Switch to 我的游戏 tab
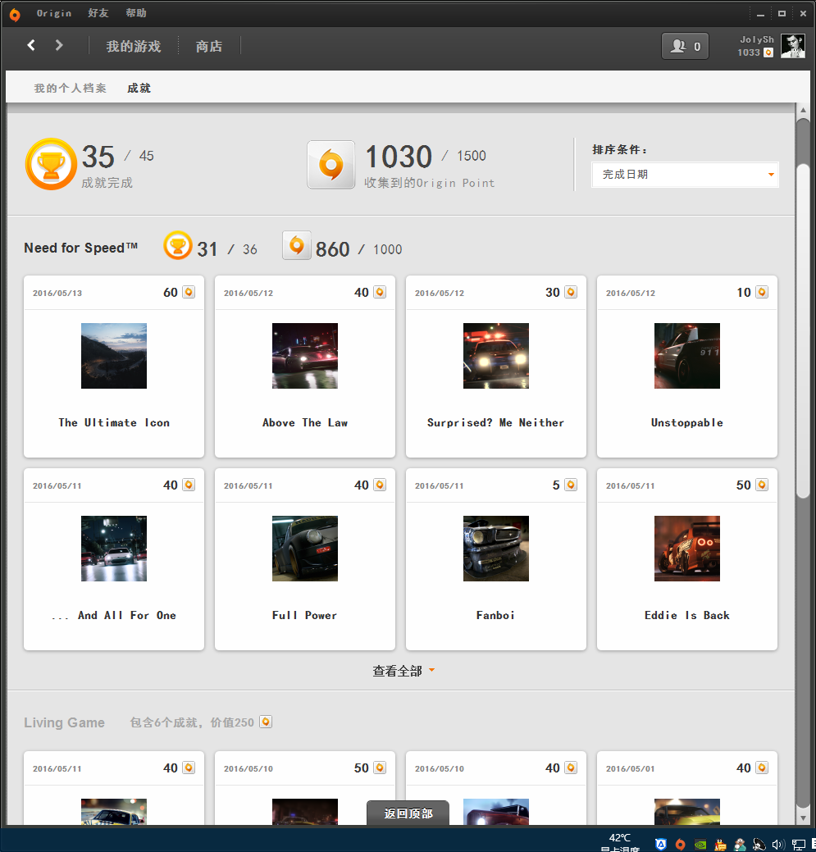 tap(134, 46)
